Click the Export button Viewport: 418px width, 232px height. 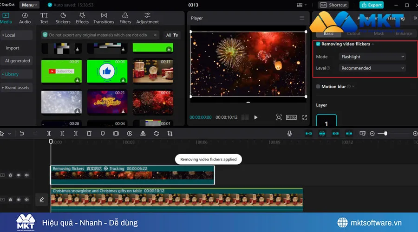pos(372,5)
